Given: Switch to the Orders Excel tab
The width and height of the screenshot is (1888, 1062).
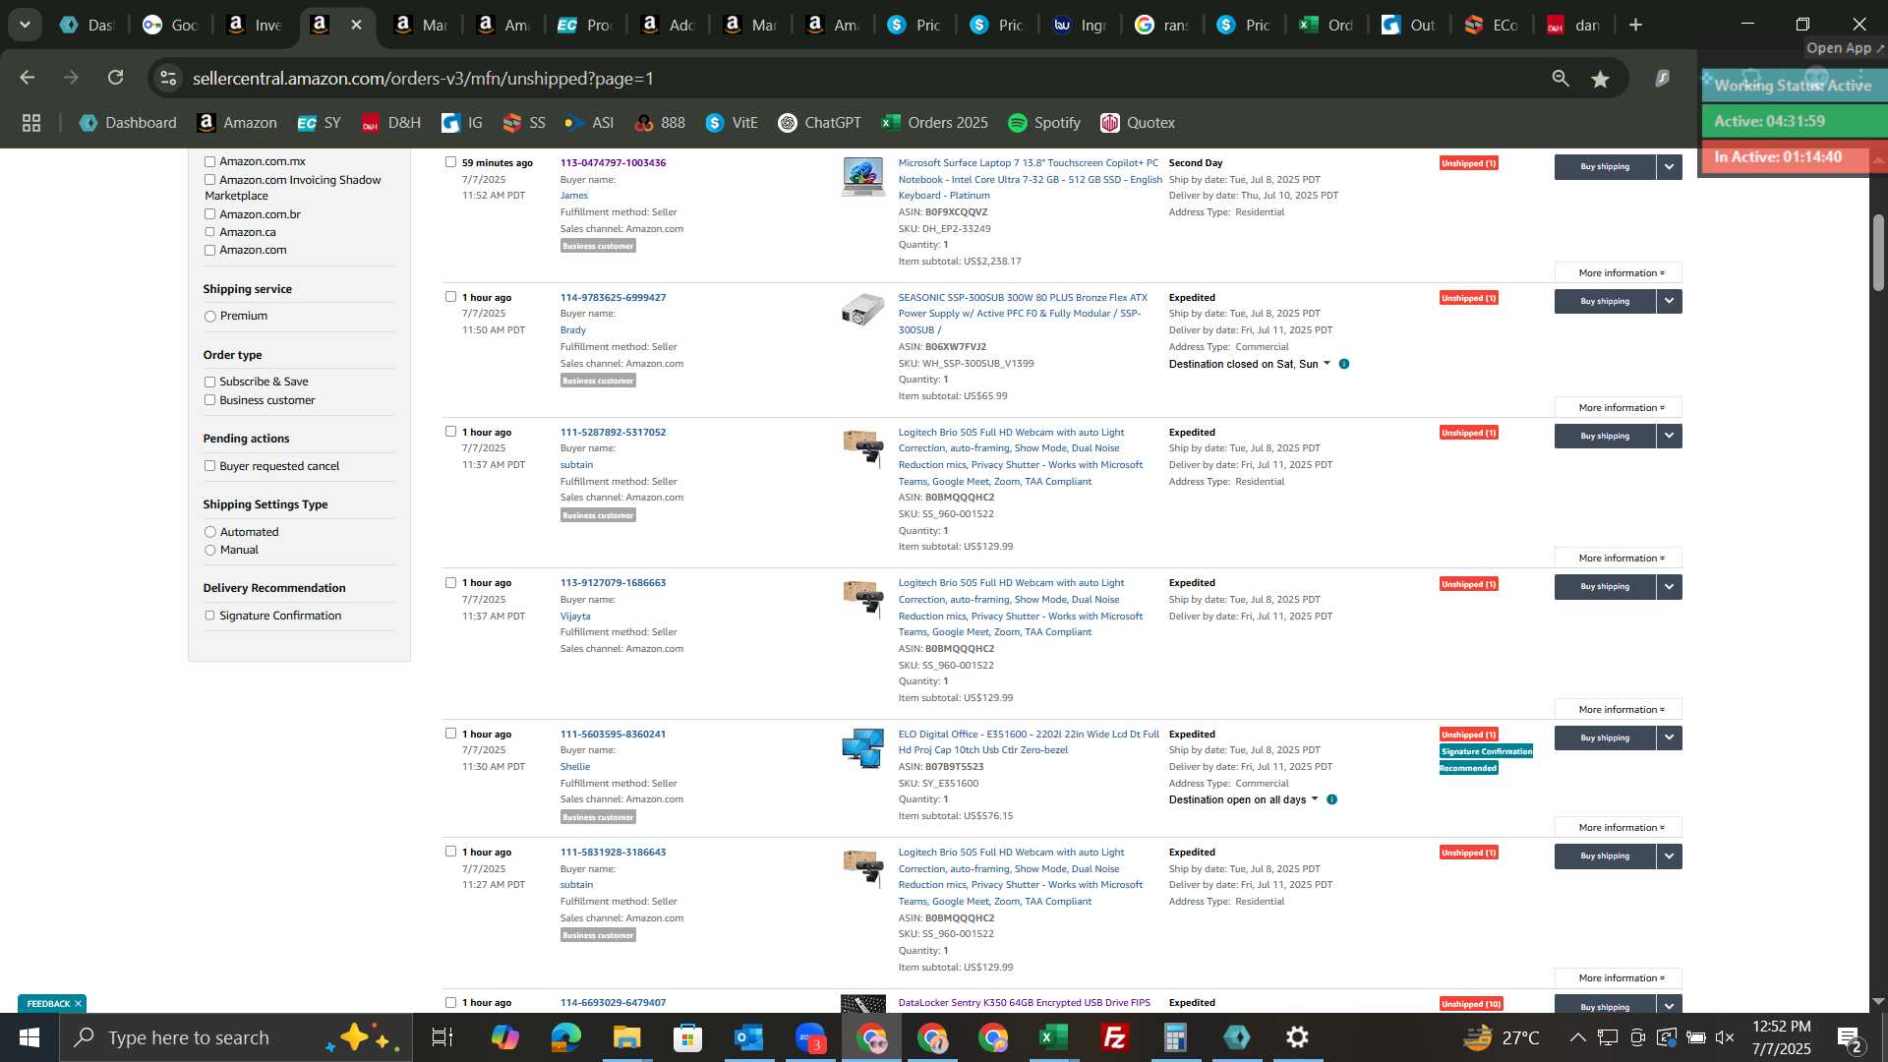Looking at the screenshot, I should tap(1327, 26).
